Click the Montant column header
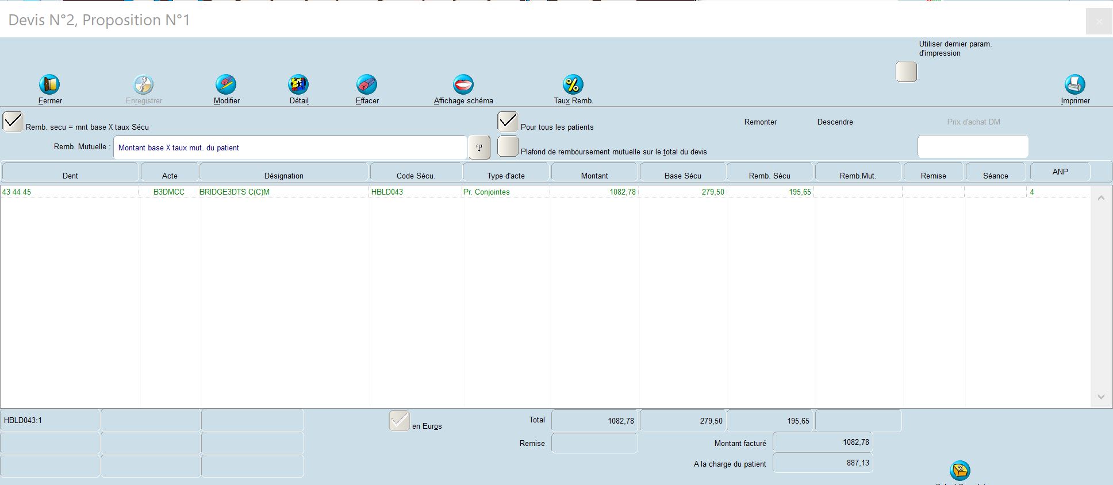This screenshot has height=485, width=1113. click(x=594, y=172)
